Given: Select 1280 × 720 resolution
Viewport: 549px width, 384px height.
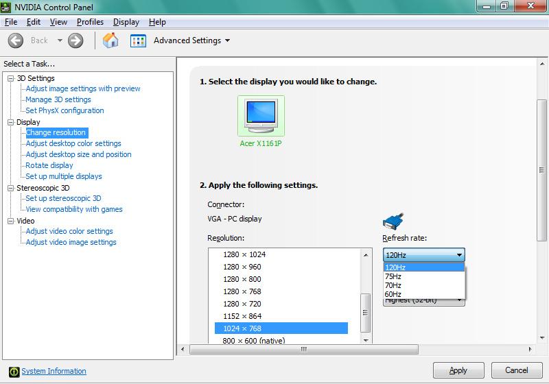Looking at the screenshot, I should point(242,304).
